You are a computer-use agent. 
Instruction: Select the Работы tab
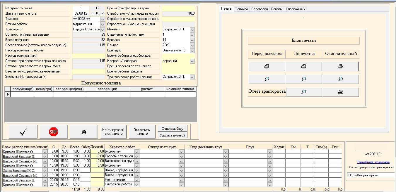[277, 9]
